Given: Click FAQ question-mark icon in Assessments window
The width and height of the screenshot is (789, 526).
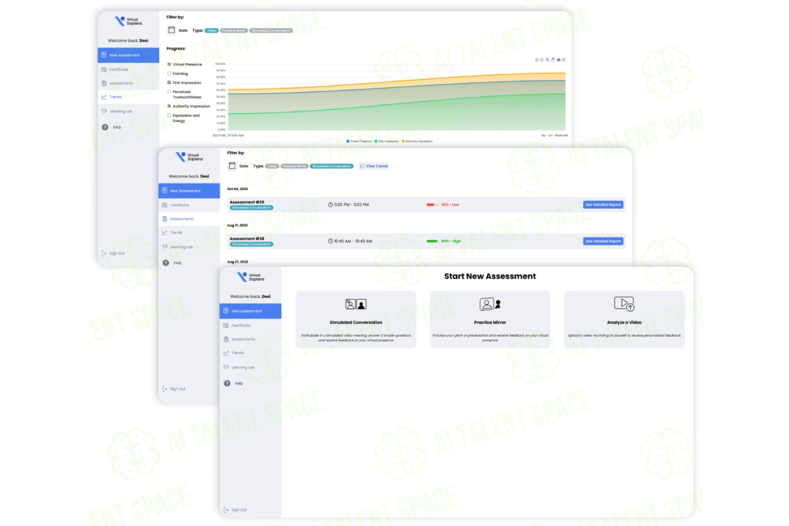Looking at the screenshot, I should [x=166, y=262].
